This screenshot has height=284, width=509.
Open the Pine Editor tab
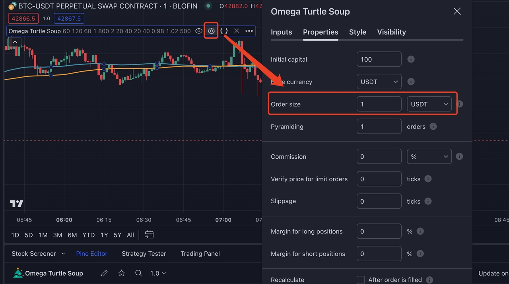point(92,253)
